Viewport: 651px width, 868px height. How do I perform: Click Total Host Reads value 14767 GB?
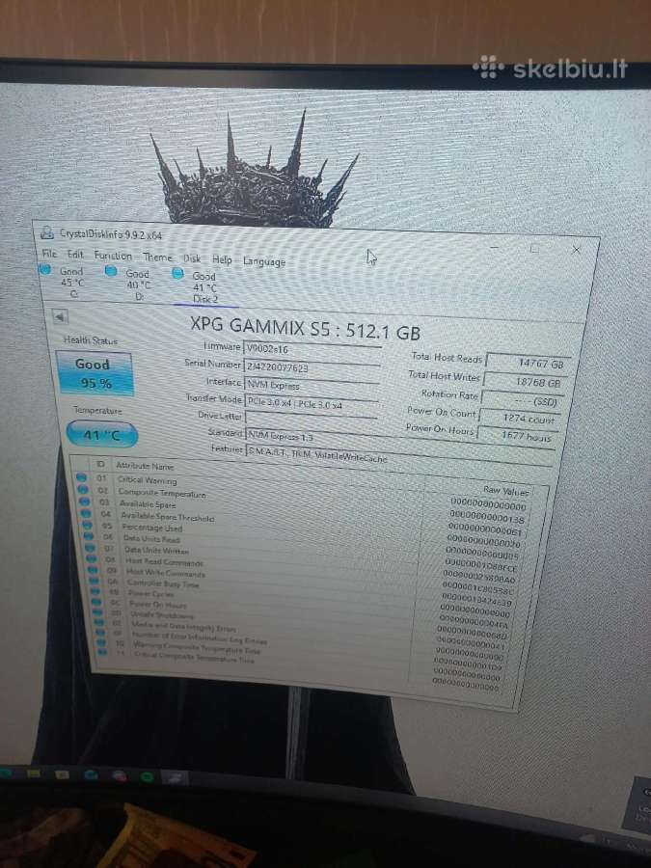click(528, 364)
